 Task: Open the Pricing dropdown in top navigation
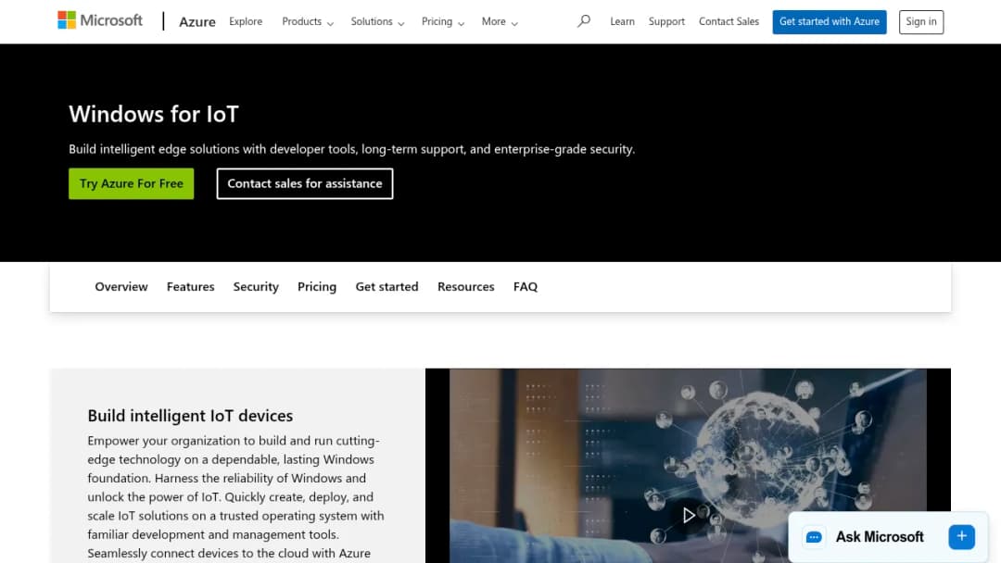coord(442,21)
